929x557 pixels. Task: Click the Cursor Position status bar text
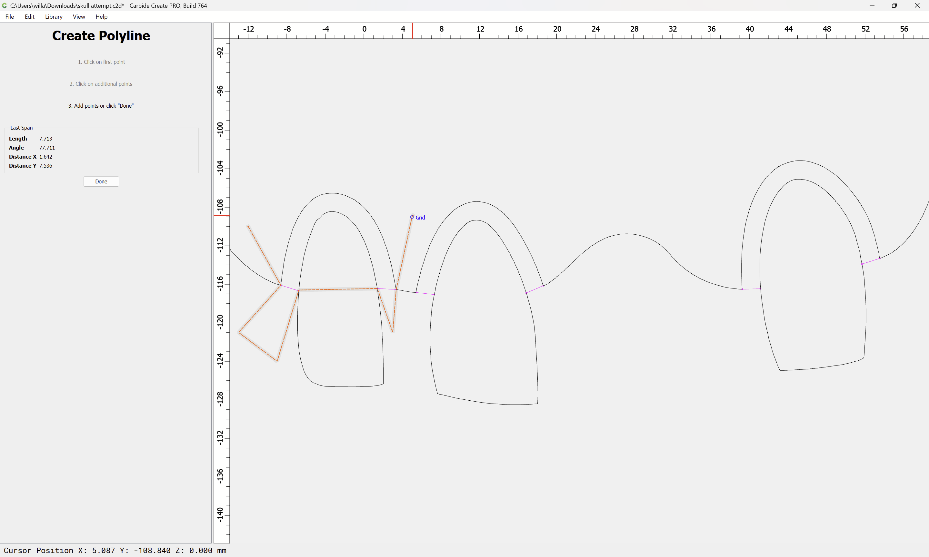point(115,550)
